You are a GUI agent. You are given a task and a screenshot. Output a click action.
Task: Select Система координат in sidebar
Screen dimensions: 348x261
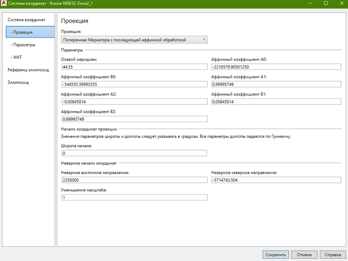tap(26, 19)
